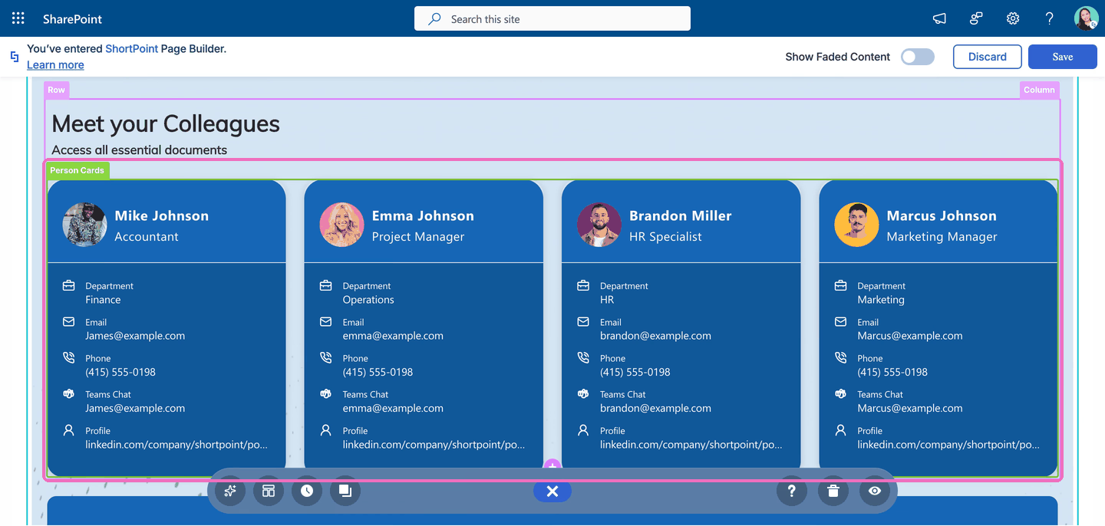Click the name Emma Johnson
Image resolution: width=1105 pixels, height=526 pixels.
(423, 215)
